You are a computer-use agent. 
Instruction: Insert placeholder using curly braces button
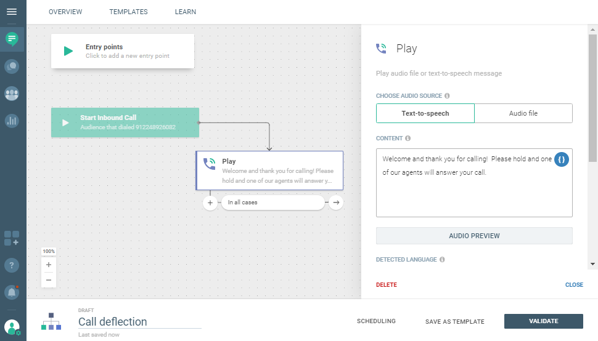pos(562,159)
